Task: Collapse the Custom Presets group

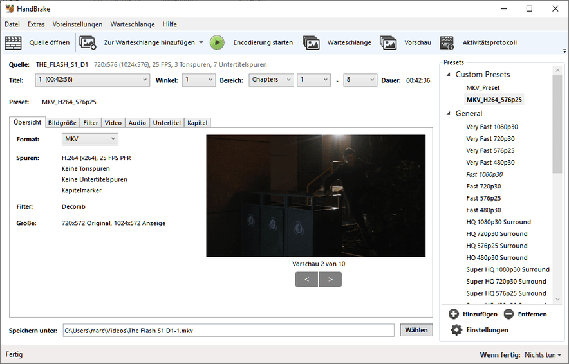Action: click(x=449, y=75)
